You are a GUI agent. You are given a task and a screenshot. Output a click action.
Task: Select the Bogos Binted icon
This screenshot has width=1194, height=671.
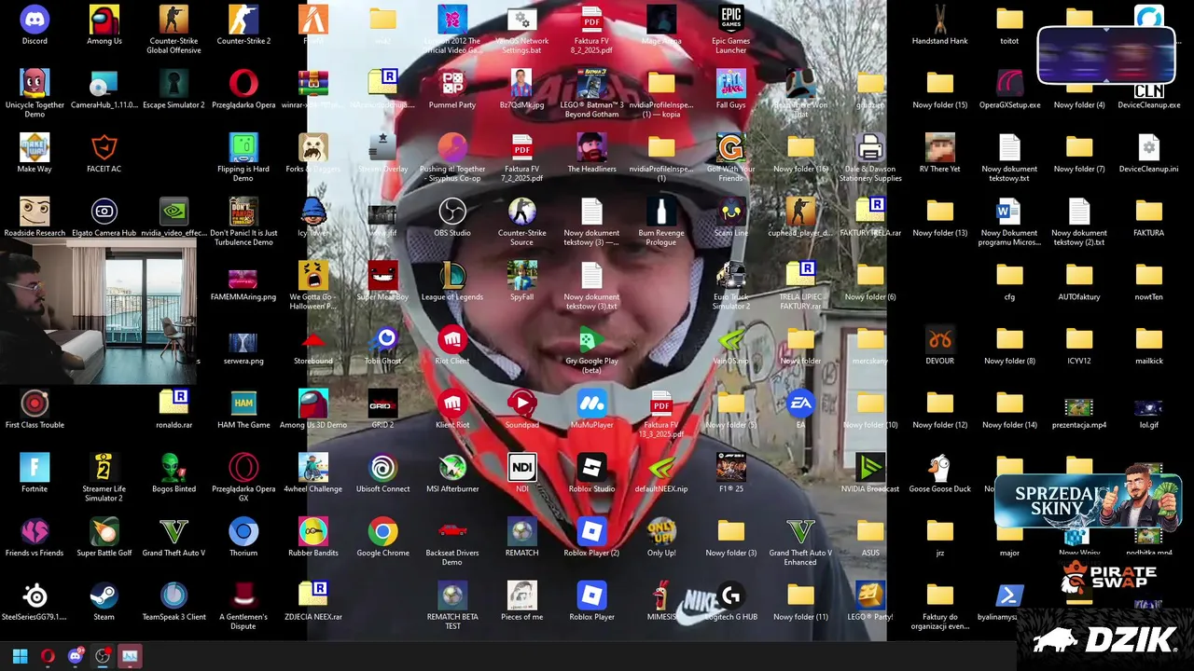(x=174, y=472)
